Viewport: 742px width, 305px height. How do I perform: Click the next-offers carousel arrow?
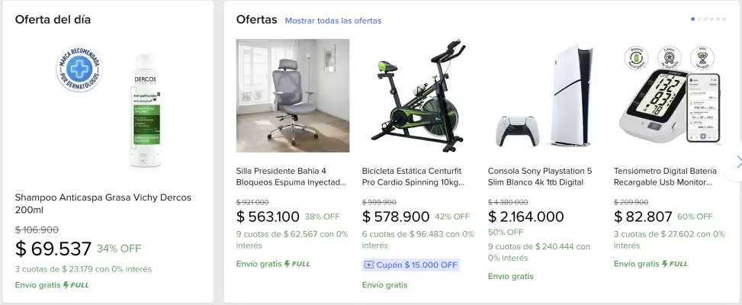(x=737, y=162)
